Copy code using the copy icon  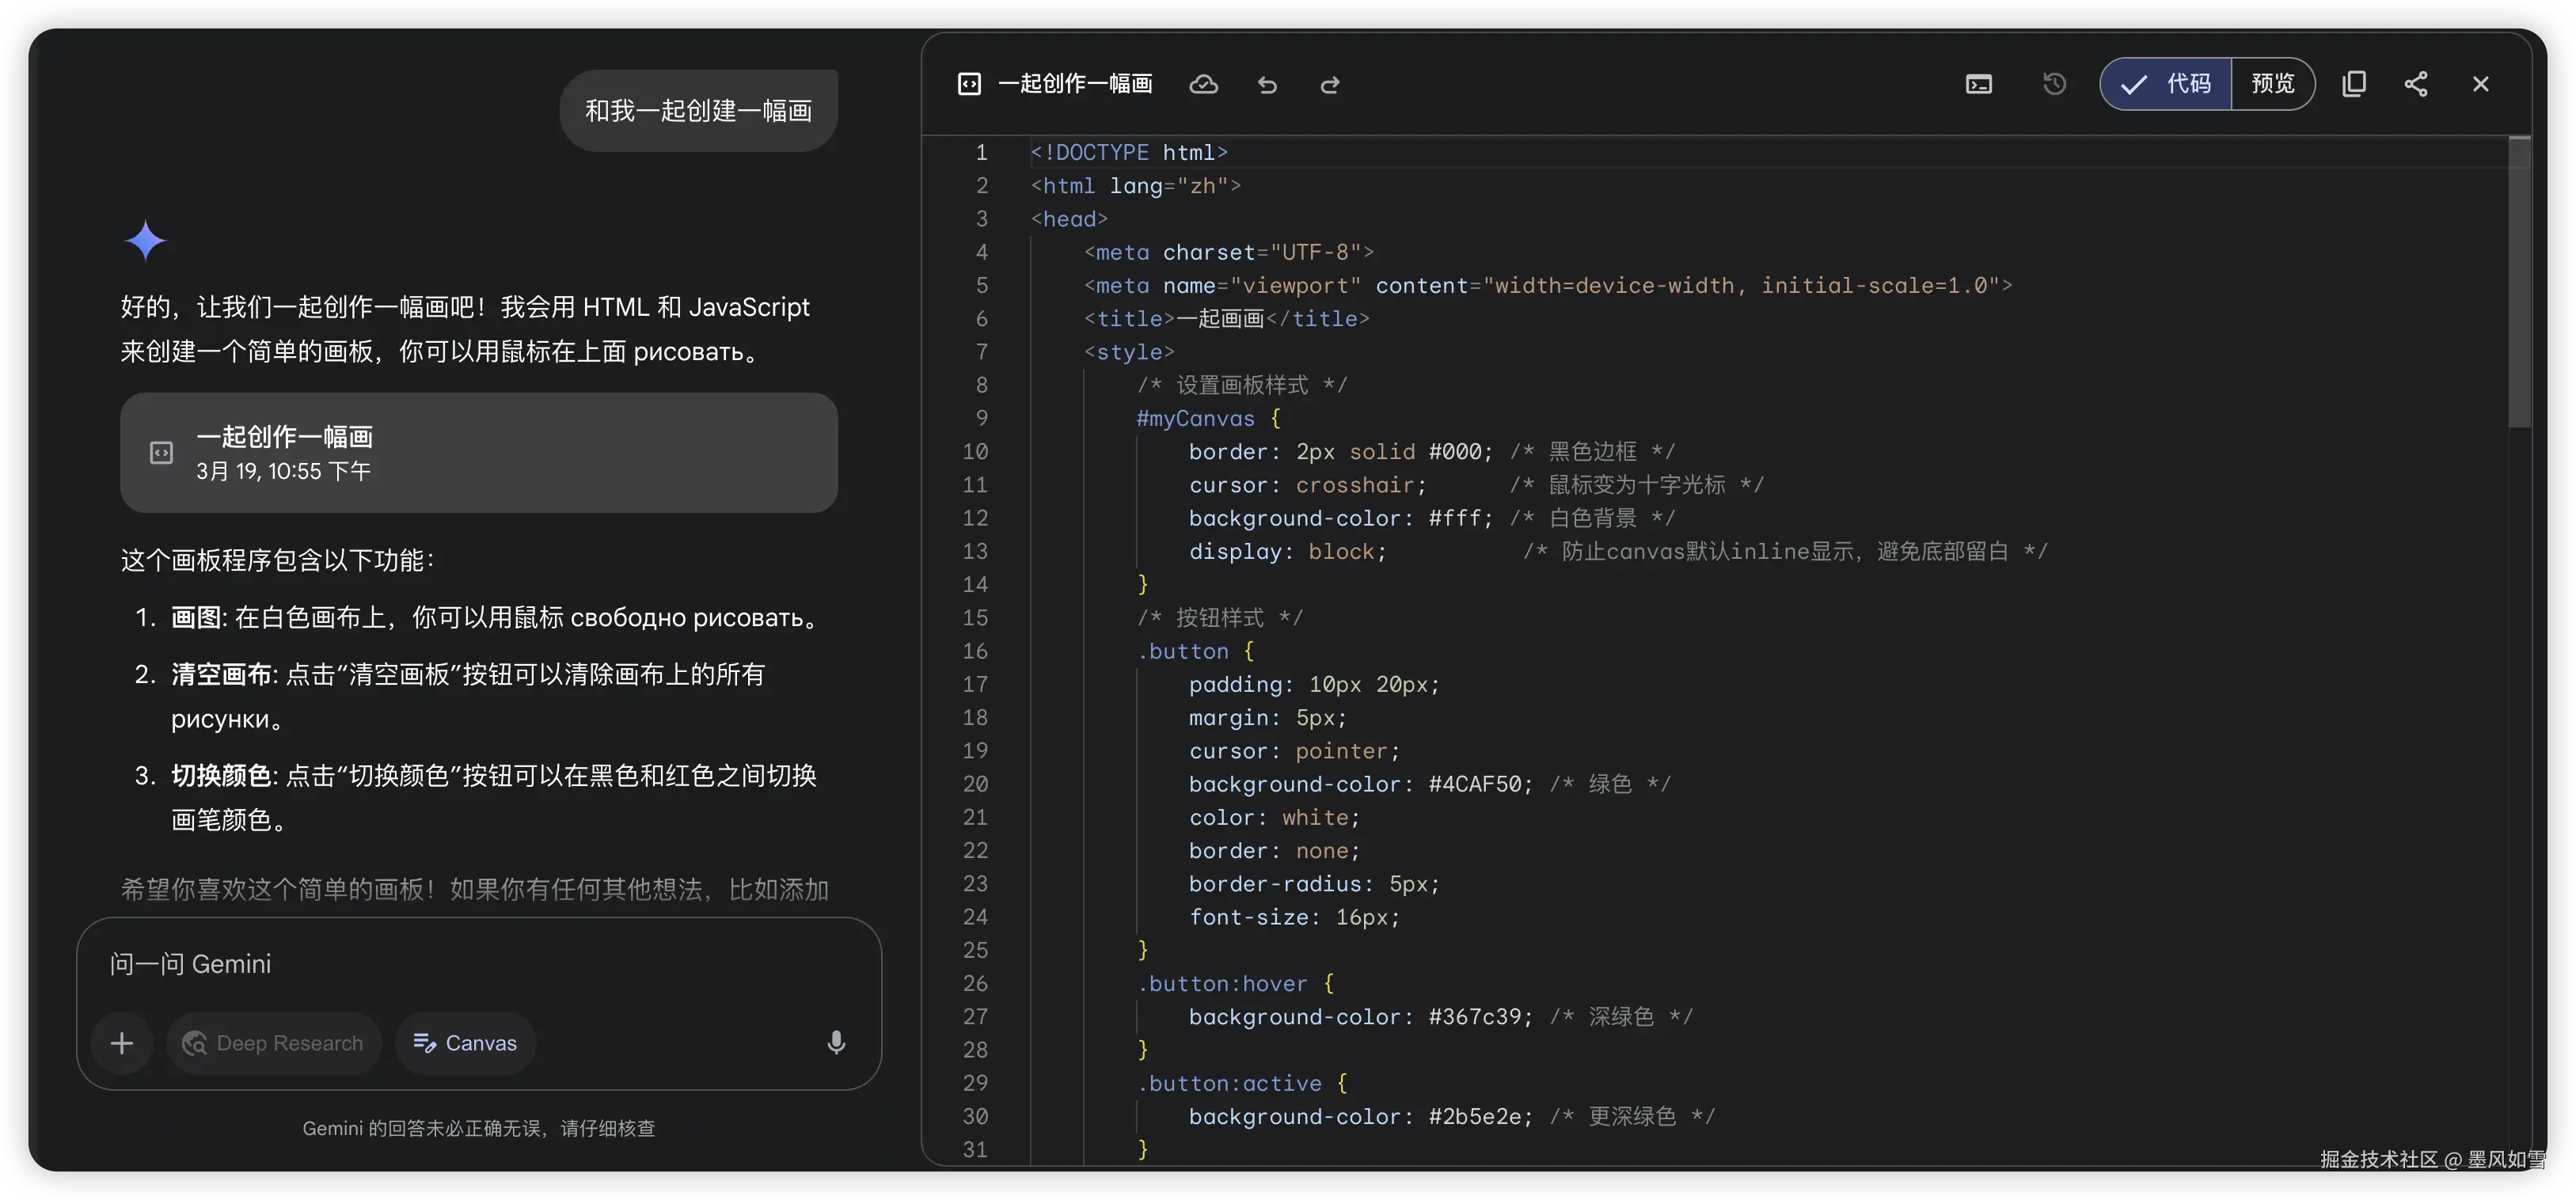[x=2354, y=84]
